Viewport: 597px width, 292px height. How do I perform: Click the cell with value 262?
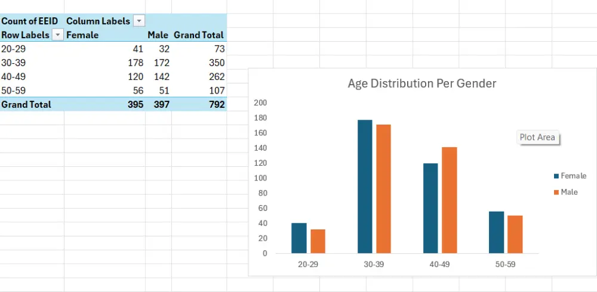click(199, 76)
